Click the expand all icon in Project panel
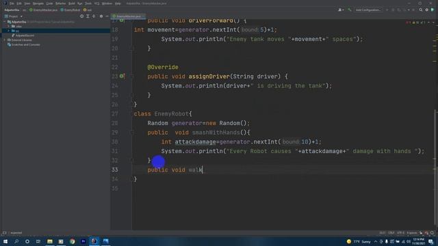 (x=88, y=16)
